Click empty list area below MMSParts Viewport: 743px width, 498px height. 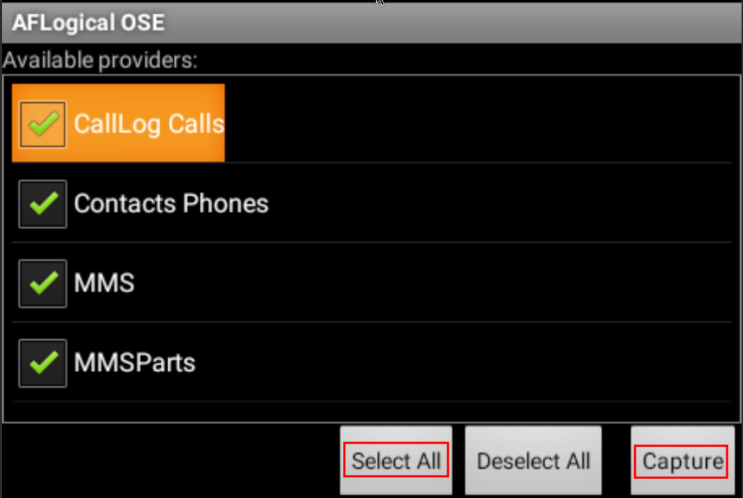click(x=371, y=411)
